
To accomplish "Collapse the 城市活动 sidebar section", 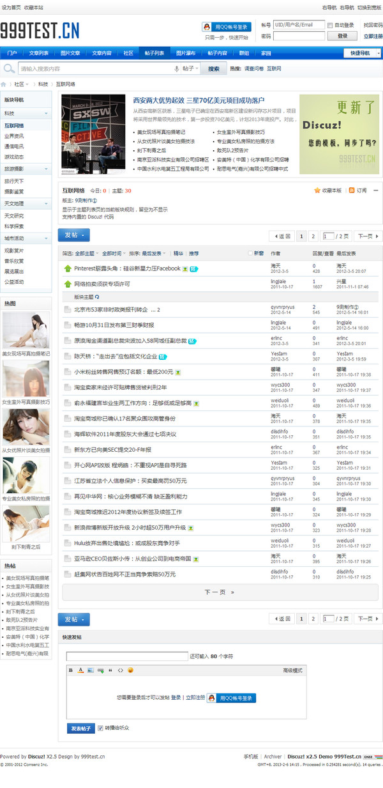I will click(47, 238).
